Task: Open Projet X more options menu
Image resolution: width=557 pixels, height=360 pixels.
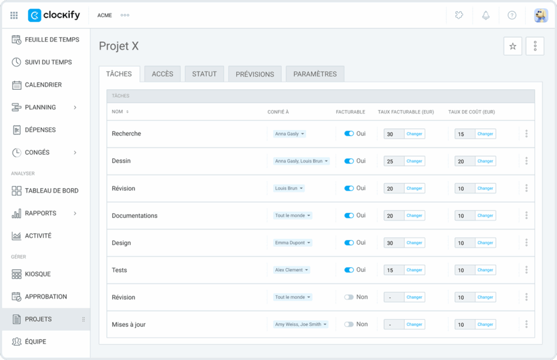Action: click(x=535, y=46)
